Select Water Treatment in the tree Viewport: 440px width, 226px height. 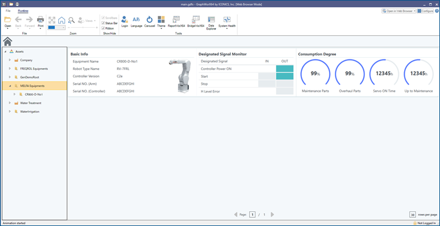pos(31,103)
